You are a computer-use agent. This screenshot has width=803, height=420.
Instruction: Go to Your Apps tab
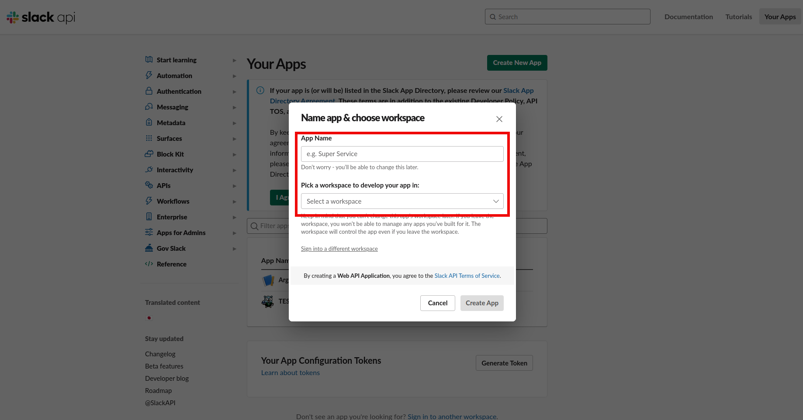tap(780, 17)
